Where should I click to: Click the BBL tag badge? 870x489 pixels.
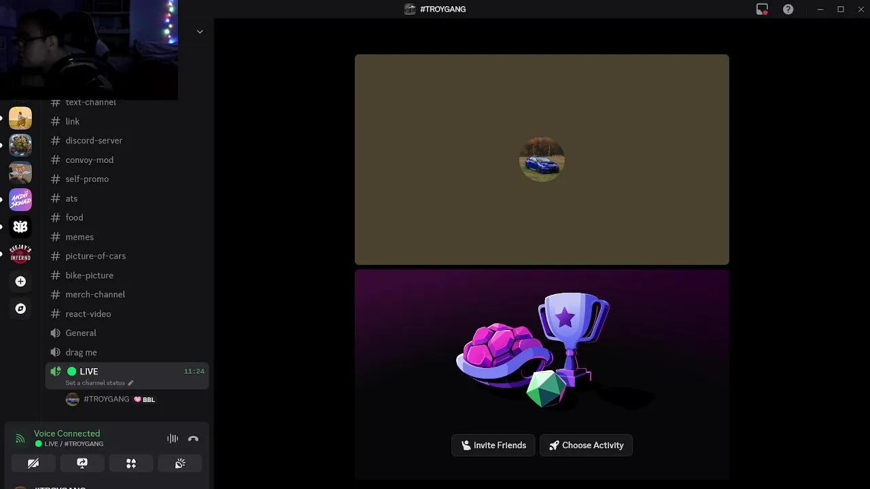145,399
